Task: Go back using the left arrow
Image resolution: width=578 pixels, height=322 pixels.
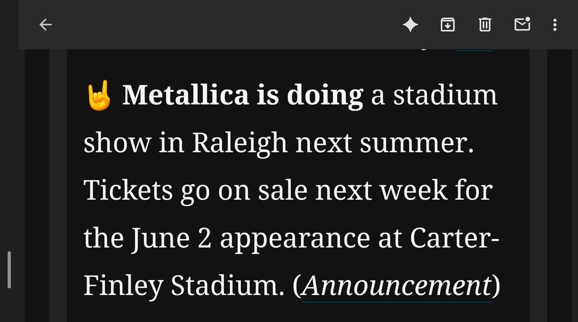Action: 45,25
